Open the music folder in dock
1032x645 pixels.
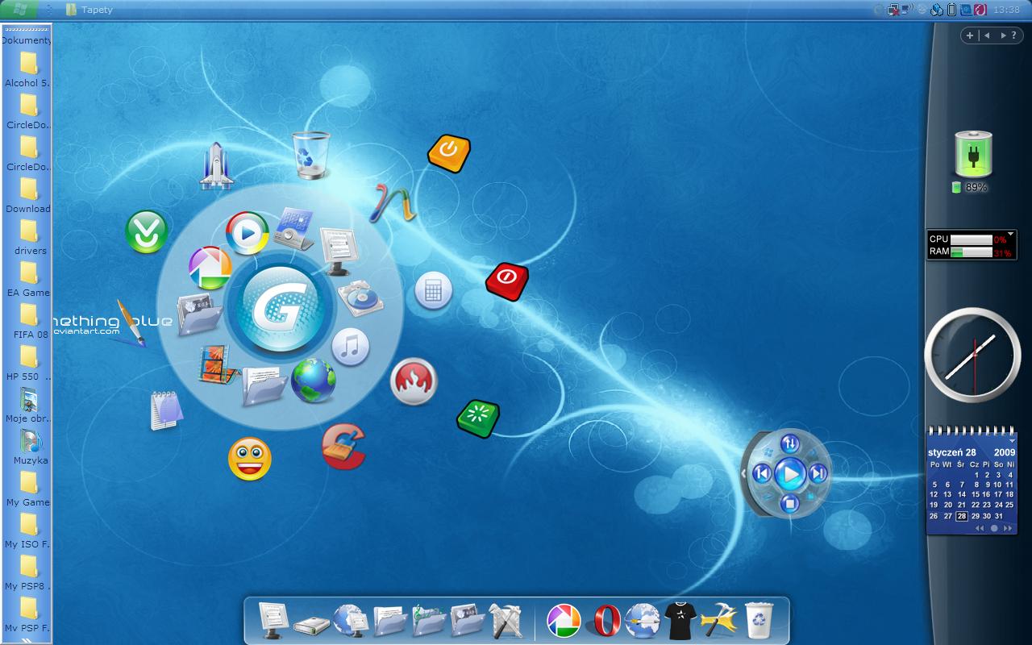click(429, 621)
